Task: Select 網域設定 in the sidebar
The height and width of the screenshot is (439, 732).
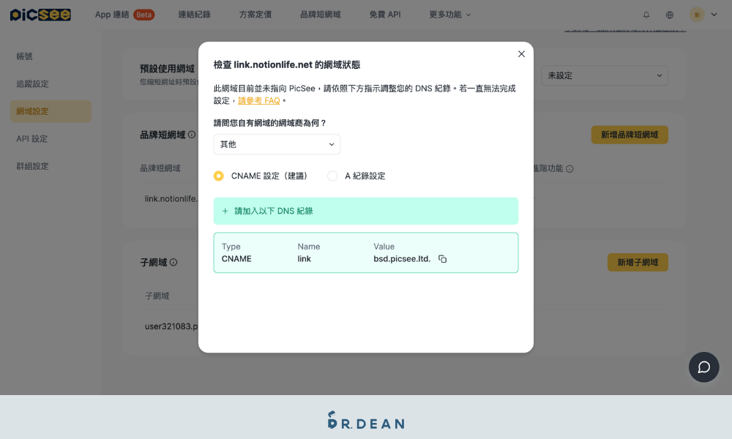Action: [x=51, y=111]
